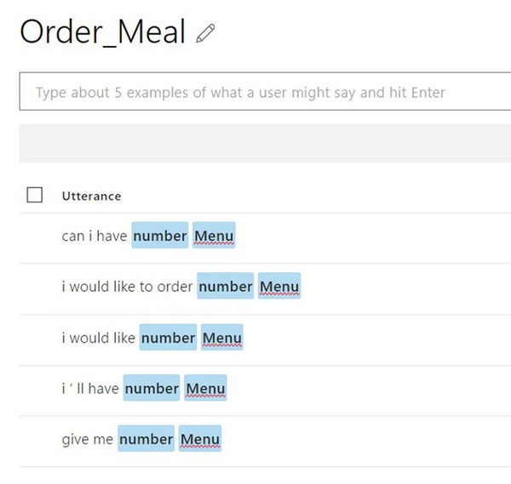This screenshot has width=511, height=484.
Task: Click the "can i have" utterance text
Action: 94,236
